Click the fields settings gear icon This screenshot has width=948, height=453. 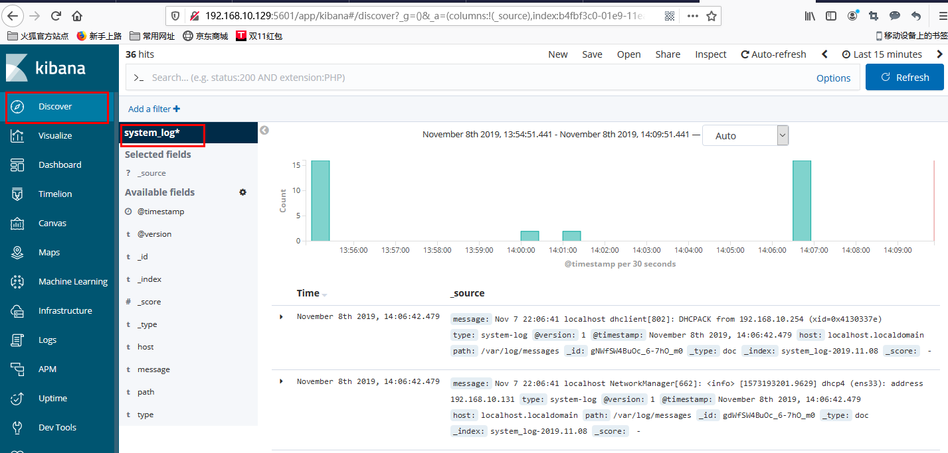pos(242,192)
